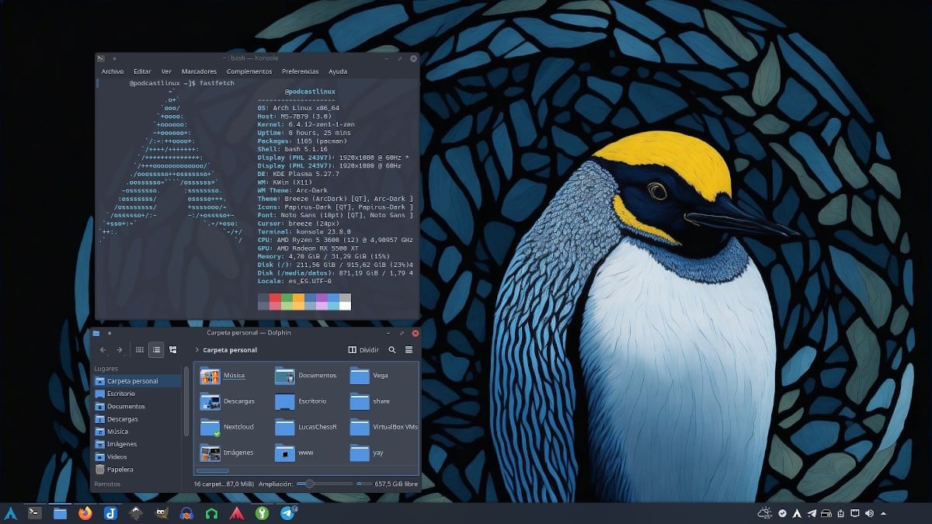Select Documentos in Lugares sidebar

point(137,406)
